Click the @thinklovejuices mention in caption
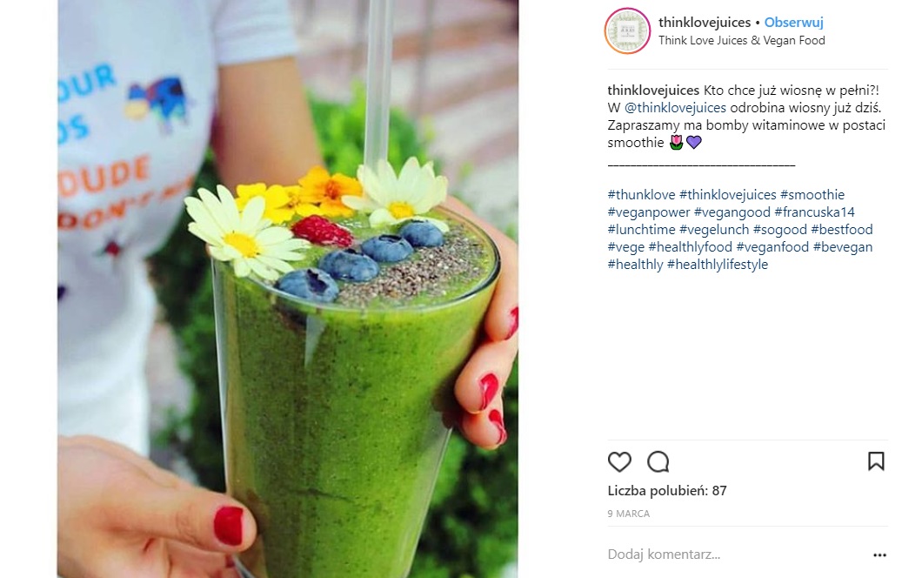902x578 pixels. point(675,108)
